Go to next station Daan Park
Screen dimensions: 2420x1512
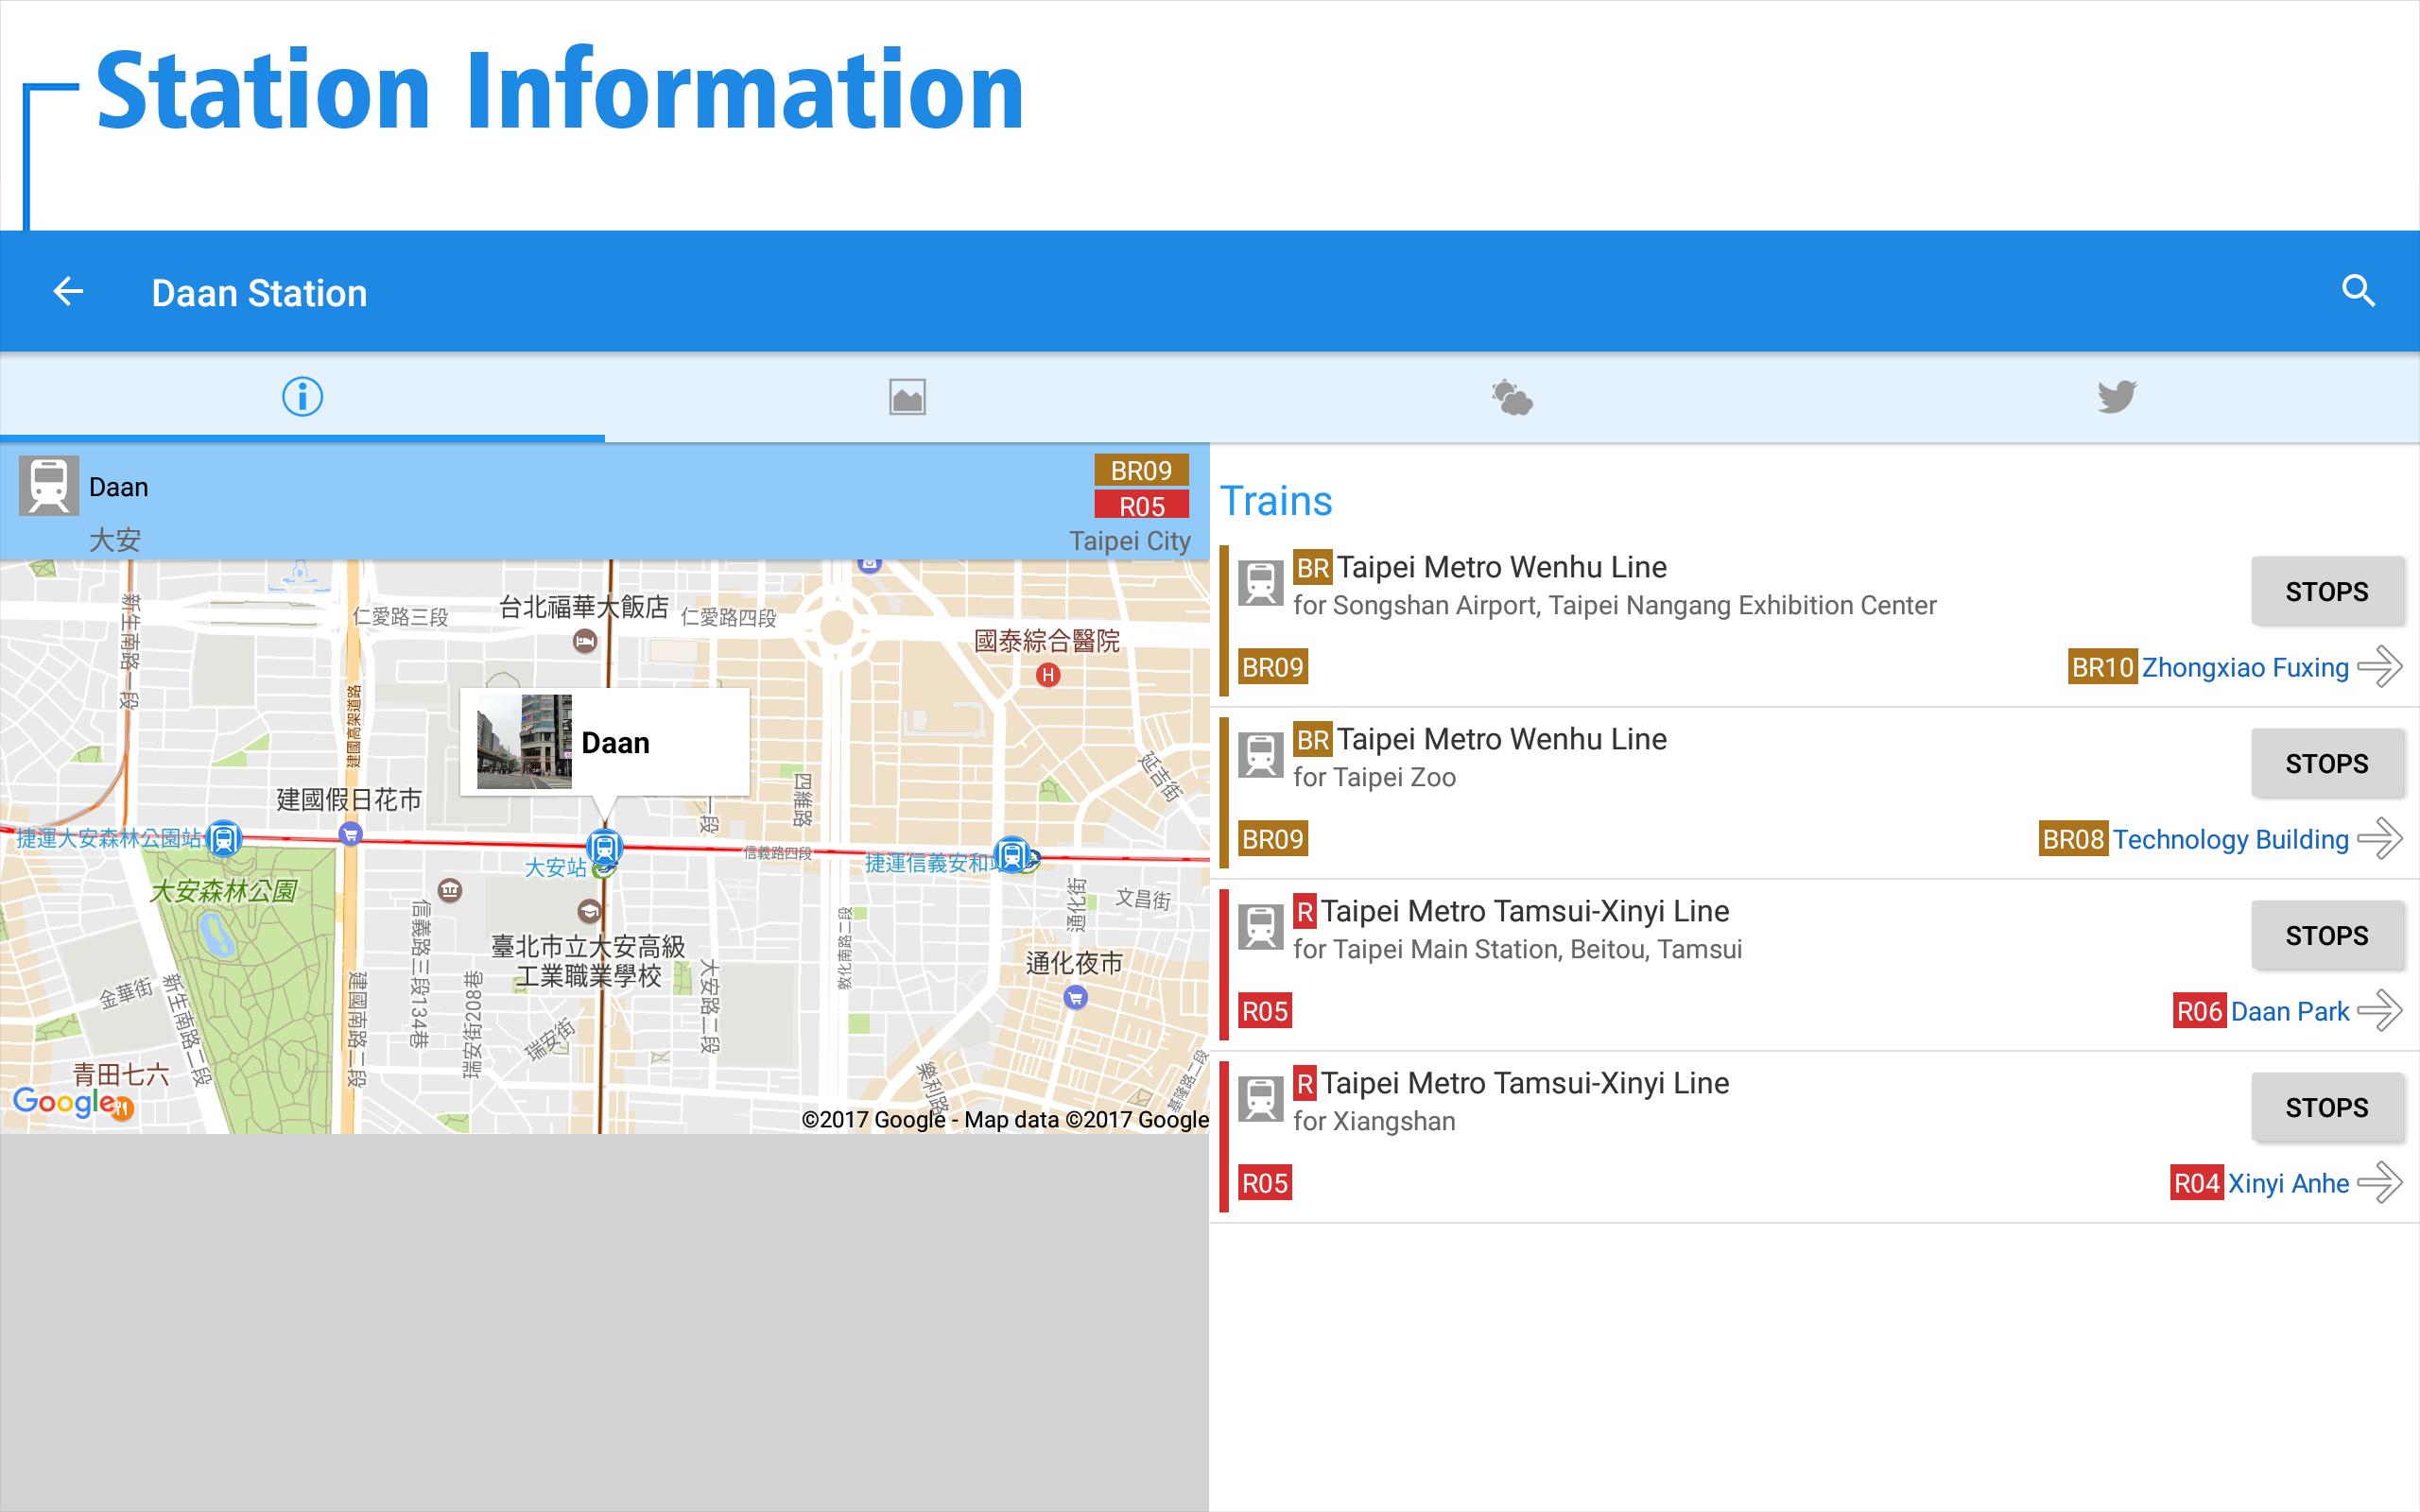pyautogui.click(x=2290, y=1011)
